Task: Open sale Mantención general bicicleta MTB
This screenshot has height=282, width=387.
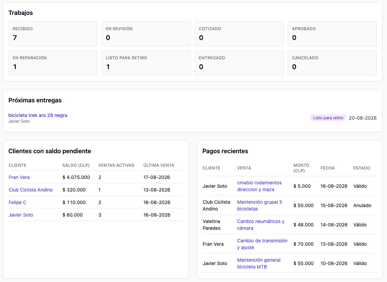Action: click(259, 263)
